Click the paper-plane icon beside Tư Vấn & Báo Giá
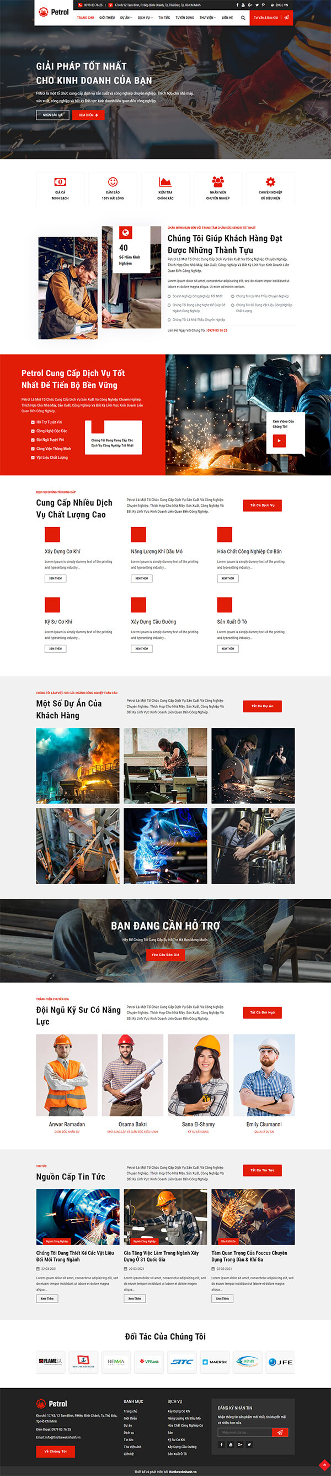The image size is (331, 1476). click(x=287, y=18)
